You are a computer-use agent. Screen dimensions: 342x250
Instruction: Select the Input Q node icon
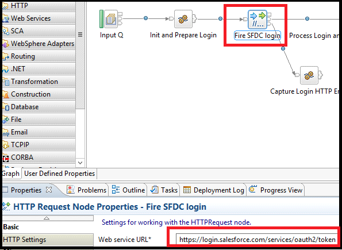[x=111, y=19]
